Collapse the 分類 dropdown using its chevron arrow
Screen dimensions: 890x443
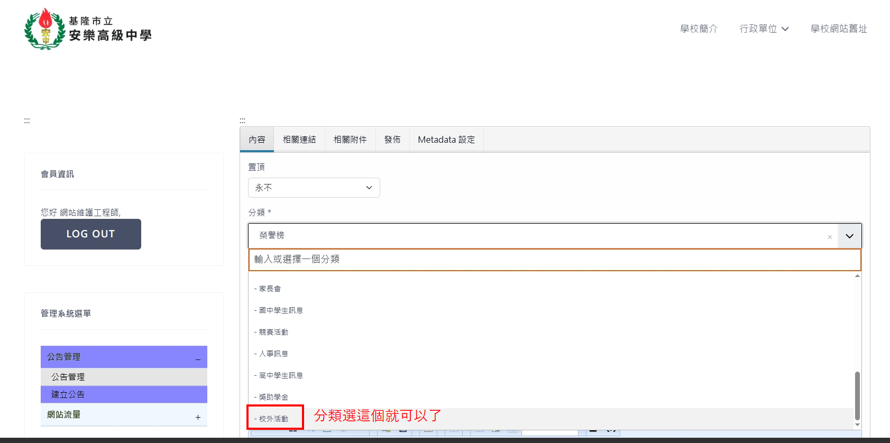click(x=849, y=236)
